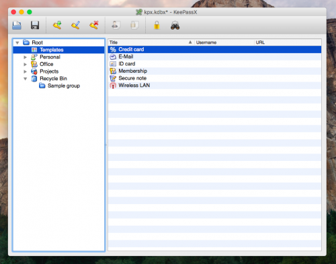This screenshot has height=264, width=336.
Task: Select the Office group label
Action: point(46,64)
